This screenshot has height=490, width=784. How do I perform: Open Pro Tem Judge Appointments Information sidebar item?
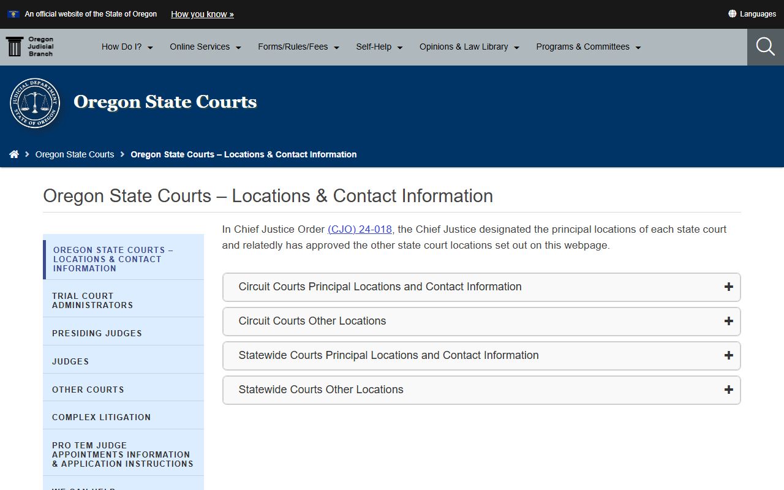click(x=123, y=454)
